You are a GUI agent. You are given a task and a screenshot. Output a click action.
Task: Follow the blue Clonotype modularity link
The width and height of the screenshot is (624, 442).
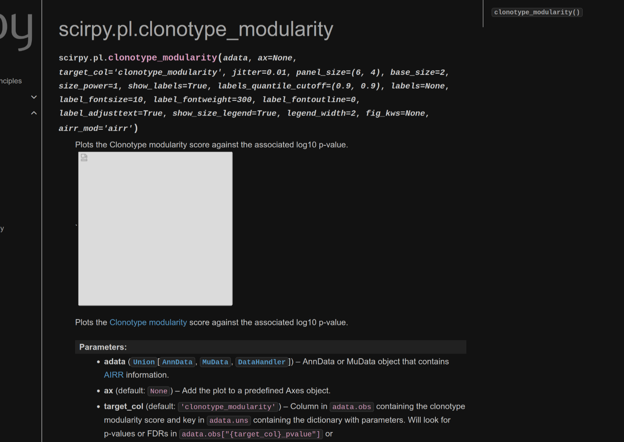pos(148,322)
